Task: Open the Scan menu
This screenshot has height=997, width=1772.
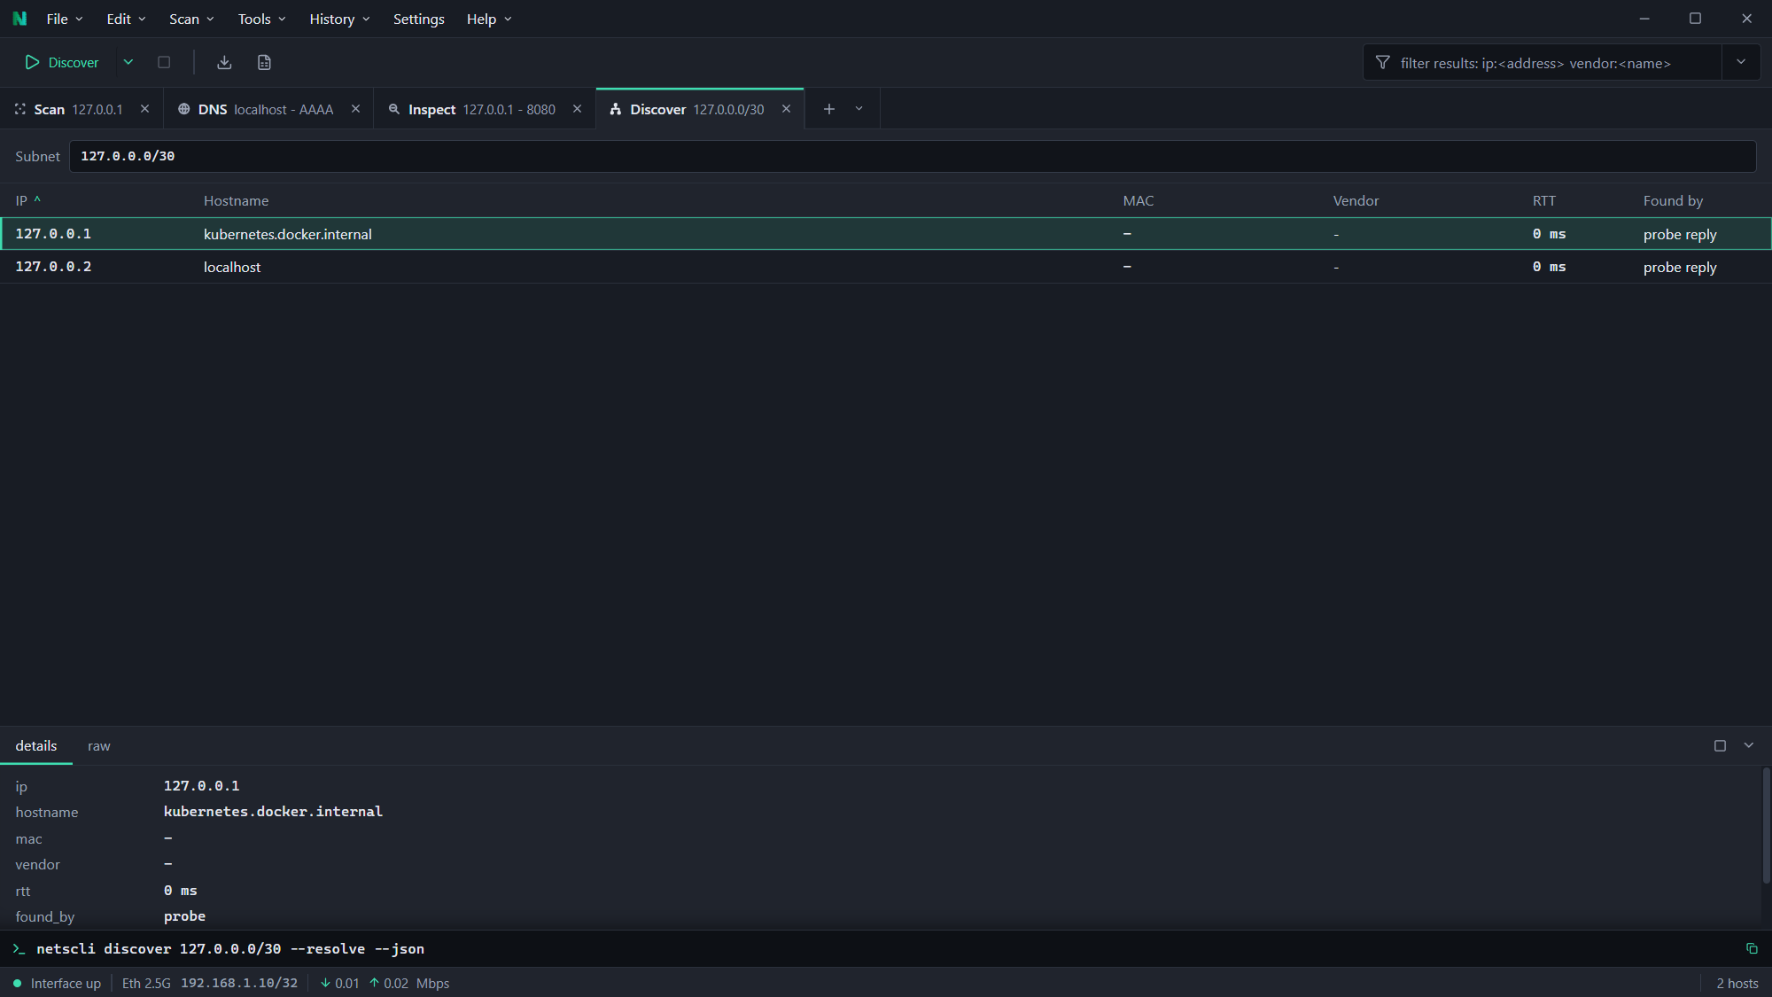Action: [x=191, y=19]
